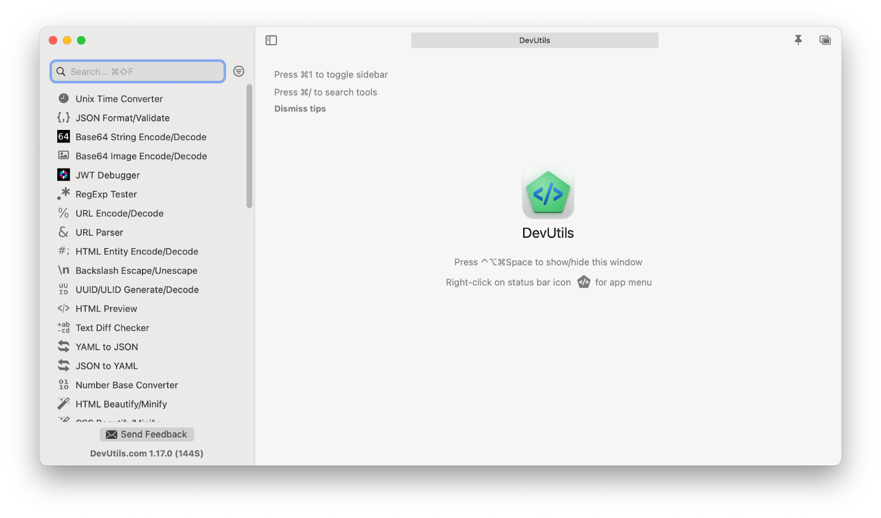Viewport: 881px width, 518px height.
Task: Click the Backslash Escape \n icon
Action: (x=63, y=270)
